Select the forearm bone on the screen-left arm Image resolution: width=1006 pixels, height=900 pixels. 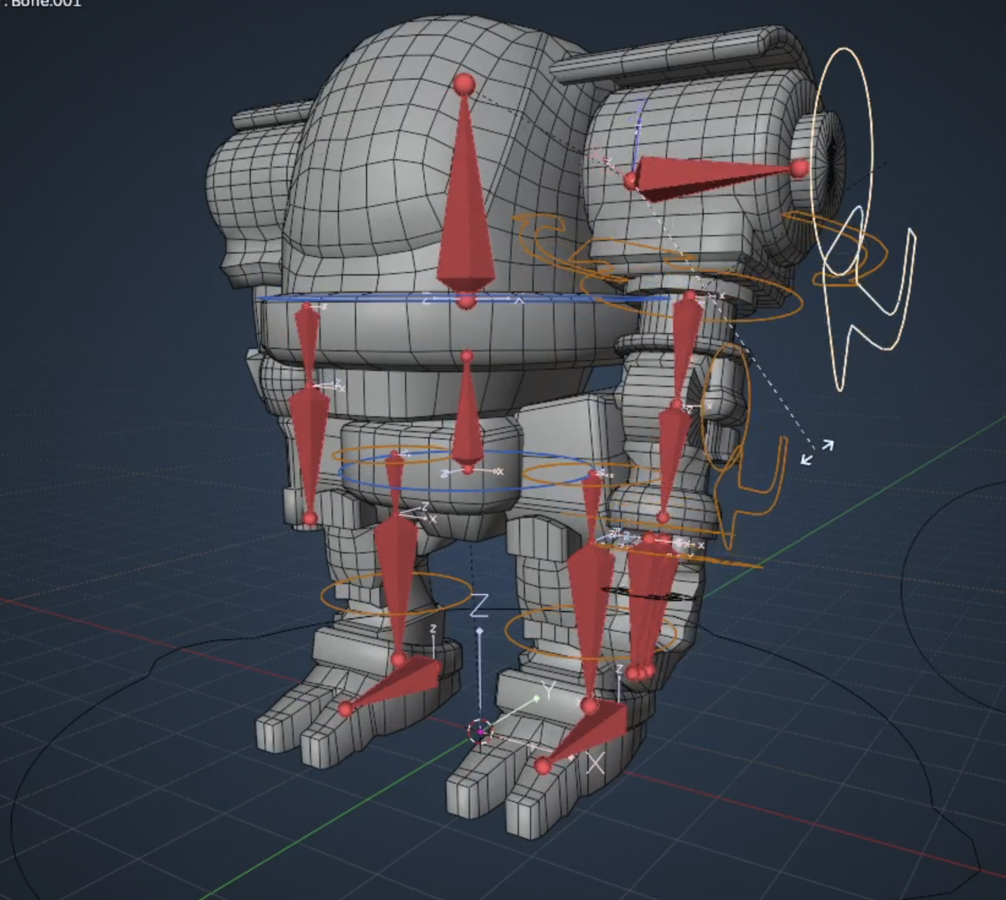click(x=309, y=453)
